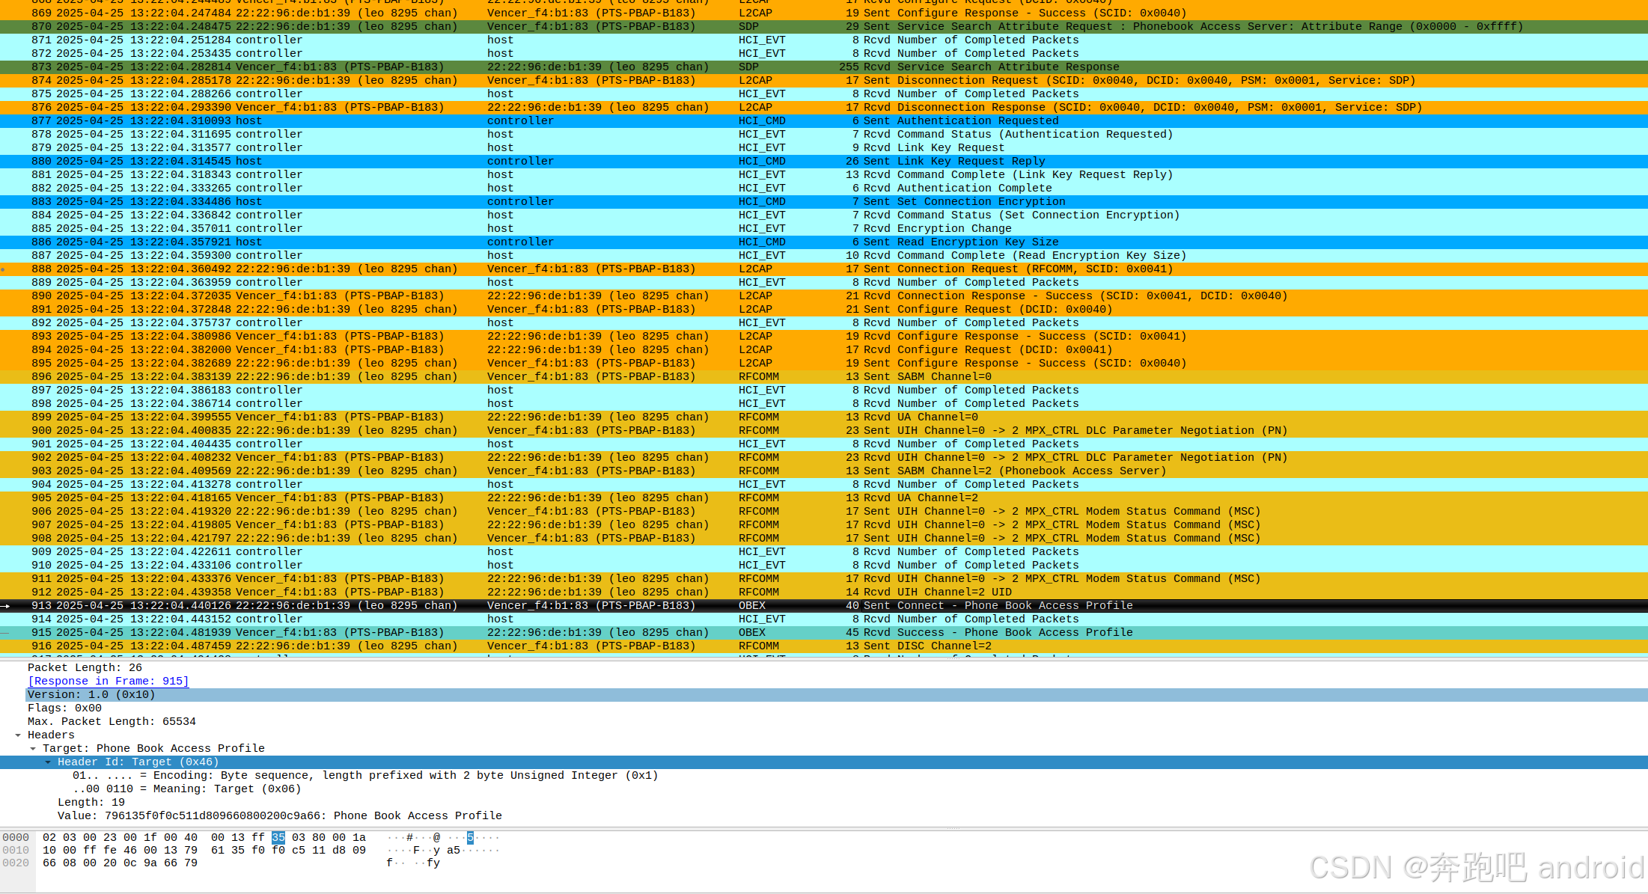Collapse the Headers tree node
Image resolution: width=1648 pixels, height=894 pixels.
[x=18, y=735]
